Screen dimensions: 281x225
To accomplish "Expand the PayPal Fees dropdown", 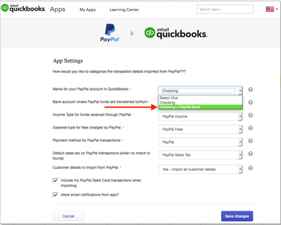I will coord(200,129).
